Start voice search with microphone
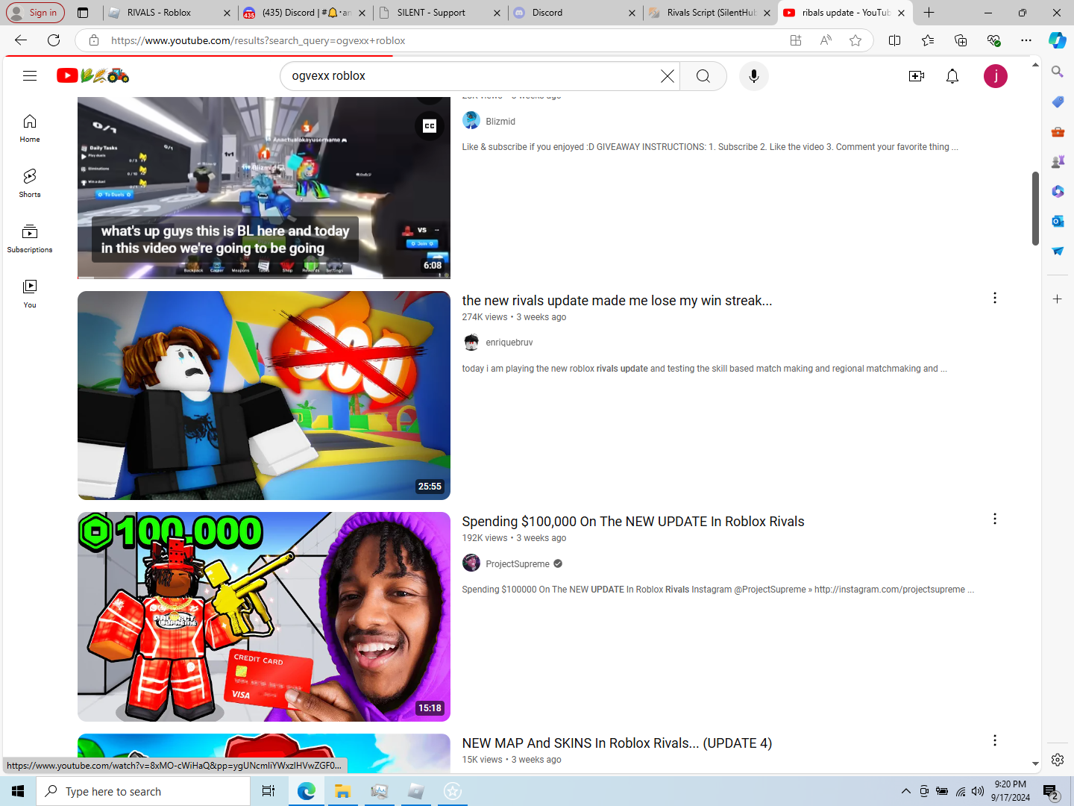 pos(754,76)
